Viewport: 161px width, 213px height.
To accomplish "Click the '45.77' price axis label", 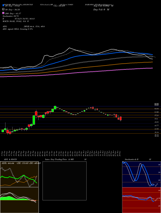I will (x=156, y=126).
